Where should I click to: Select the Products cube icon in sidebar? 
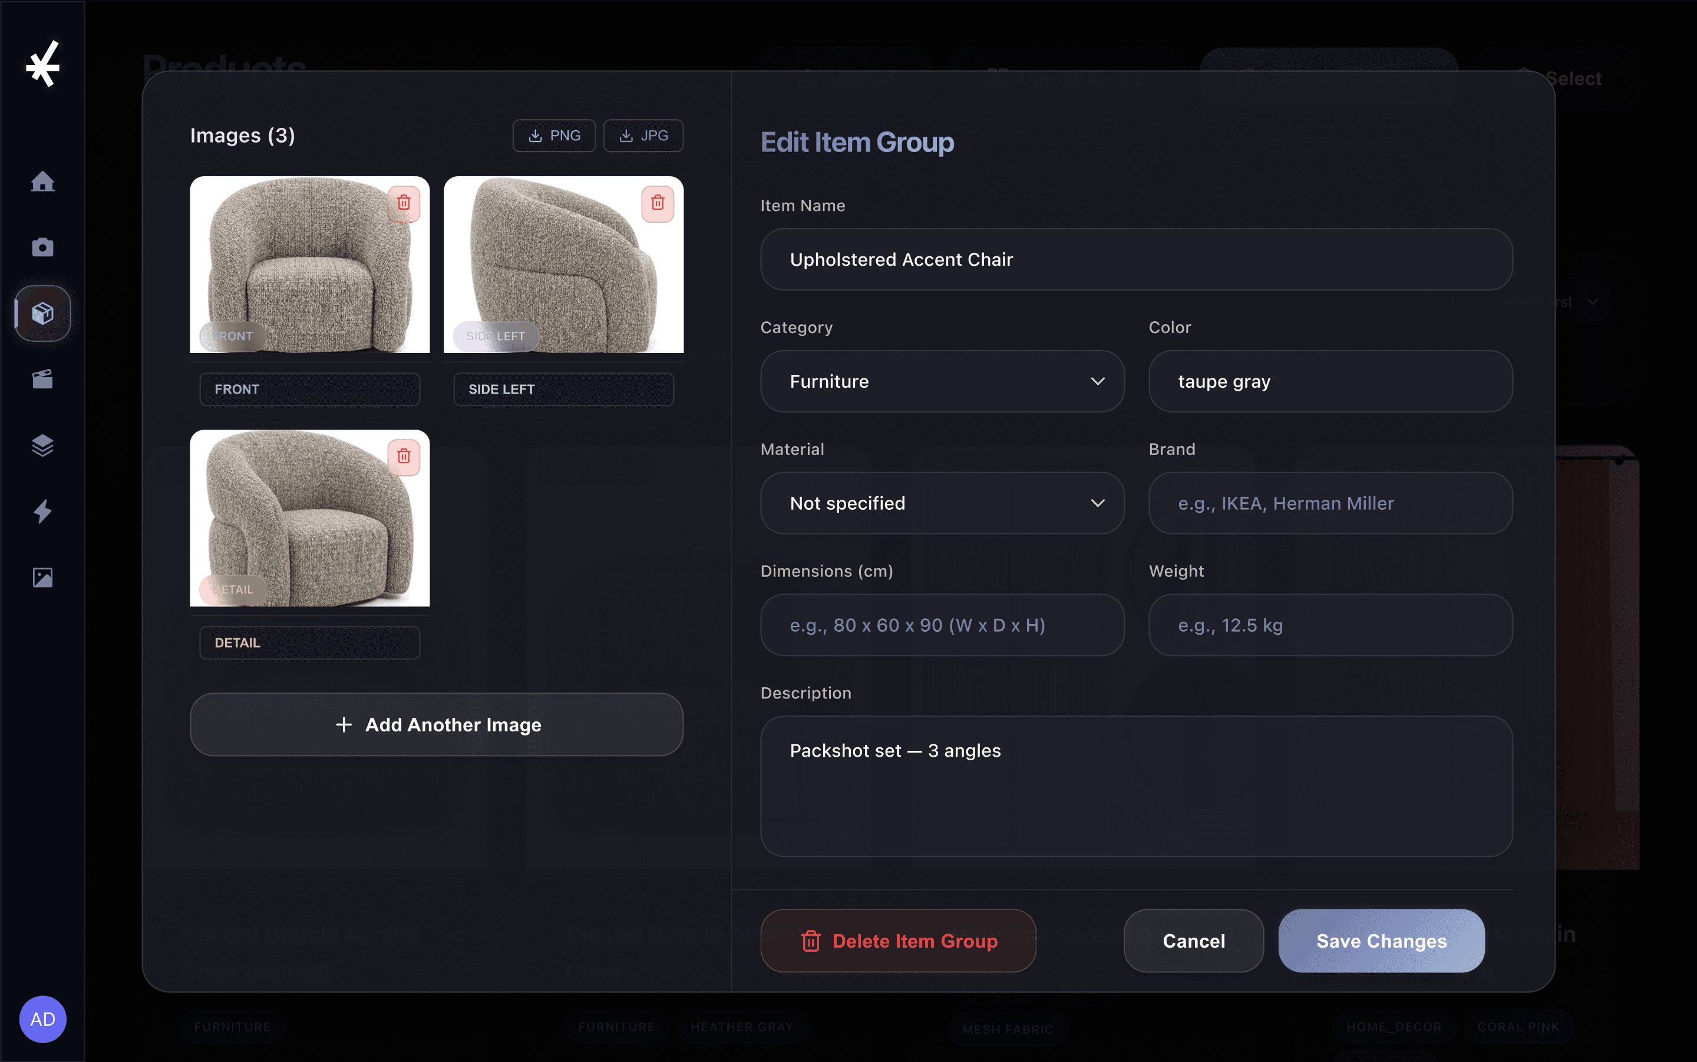(x=42, y=314)
